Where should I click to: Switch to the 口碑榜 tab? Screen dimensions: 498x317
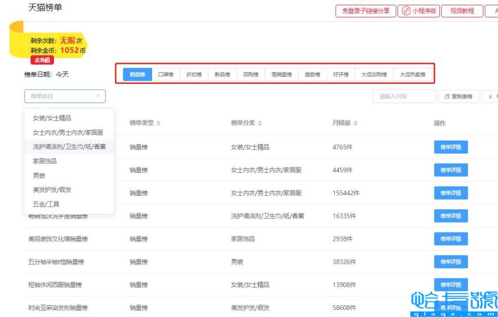point(166,74)
